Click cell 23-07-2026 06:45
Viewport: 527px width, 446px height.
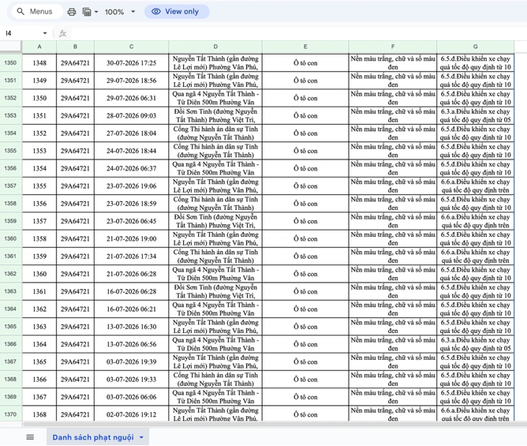click(x=132, y=221)
